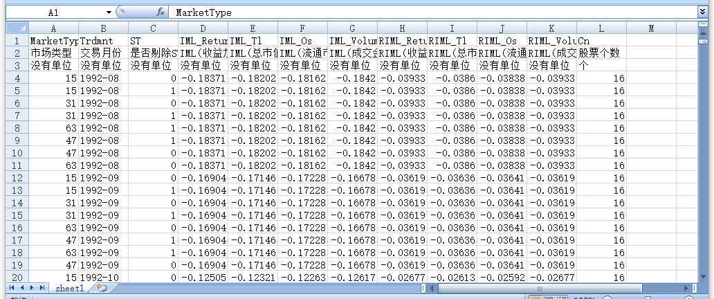Switch to the sheet1 tab

(x=70, y=288)
